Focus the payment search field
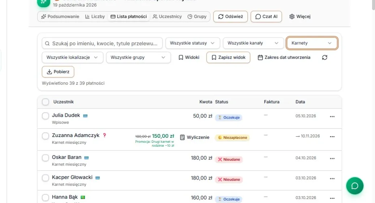The width and height of the screenshot is (375, 203). coord(102,43)
